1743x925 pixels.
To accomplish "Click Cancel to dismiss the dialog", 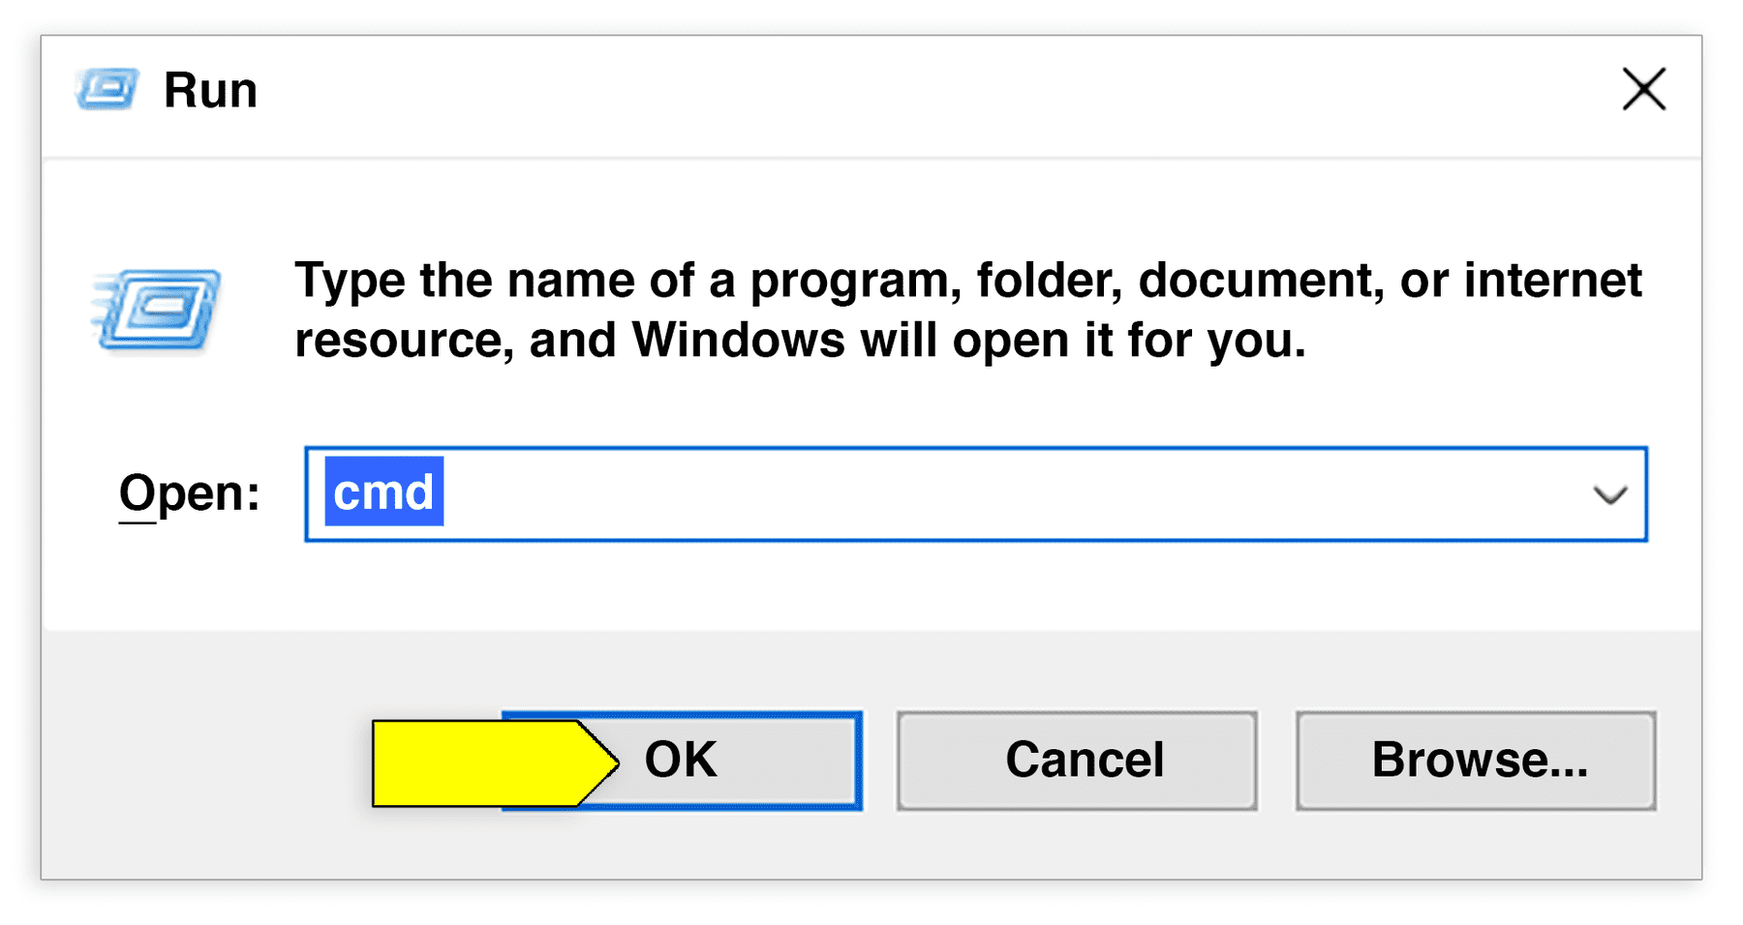I will click(1077, 761).
